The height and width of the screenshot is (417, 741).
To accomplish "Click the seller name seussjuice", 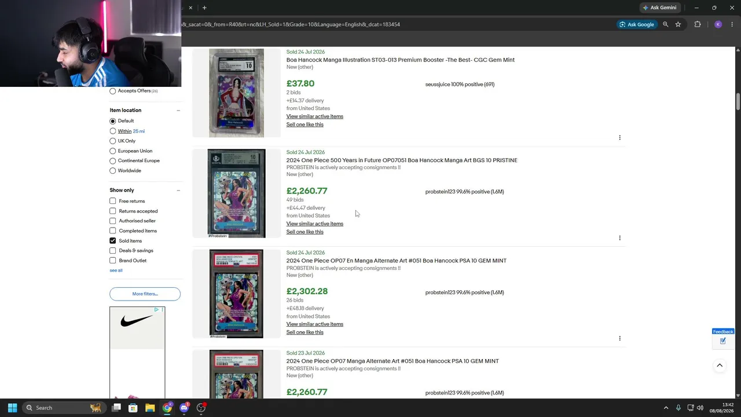I will 437,85.
